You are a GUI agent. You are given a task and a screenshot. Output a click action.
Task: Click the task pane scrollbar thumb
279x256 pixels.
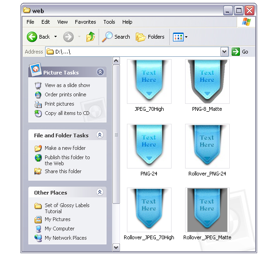point(116,135)
